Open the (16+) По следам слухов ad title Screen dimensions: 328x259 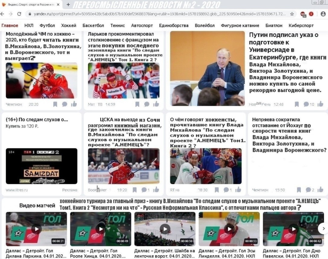click(x=37, y=120)
